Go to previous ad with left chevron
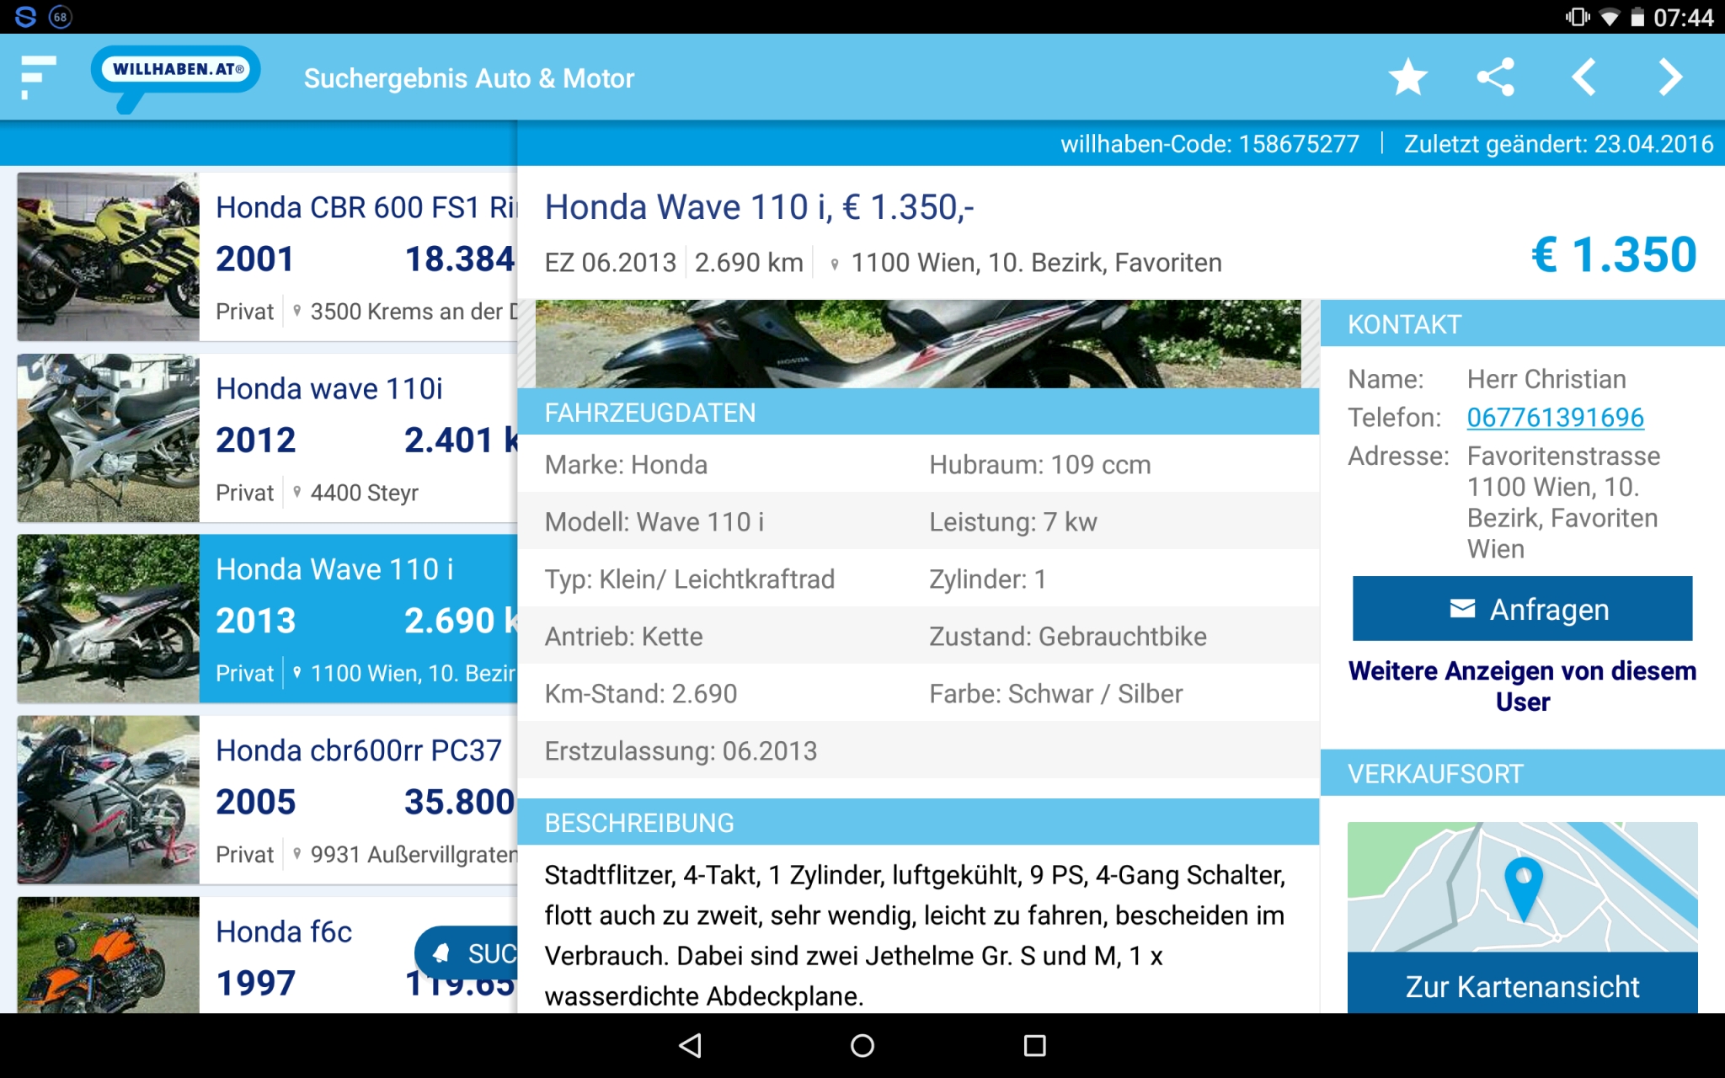 [x=1583, y=77]
